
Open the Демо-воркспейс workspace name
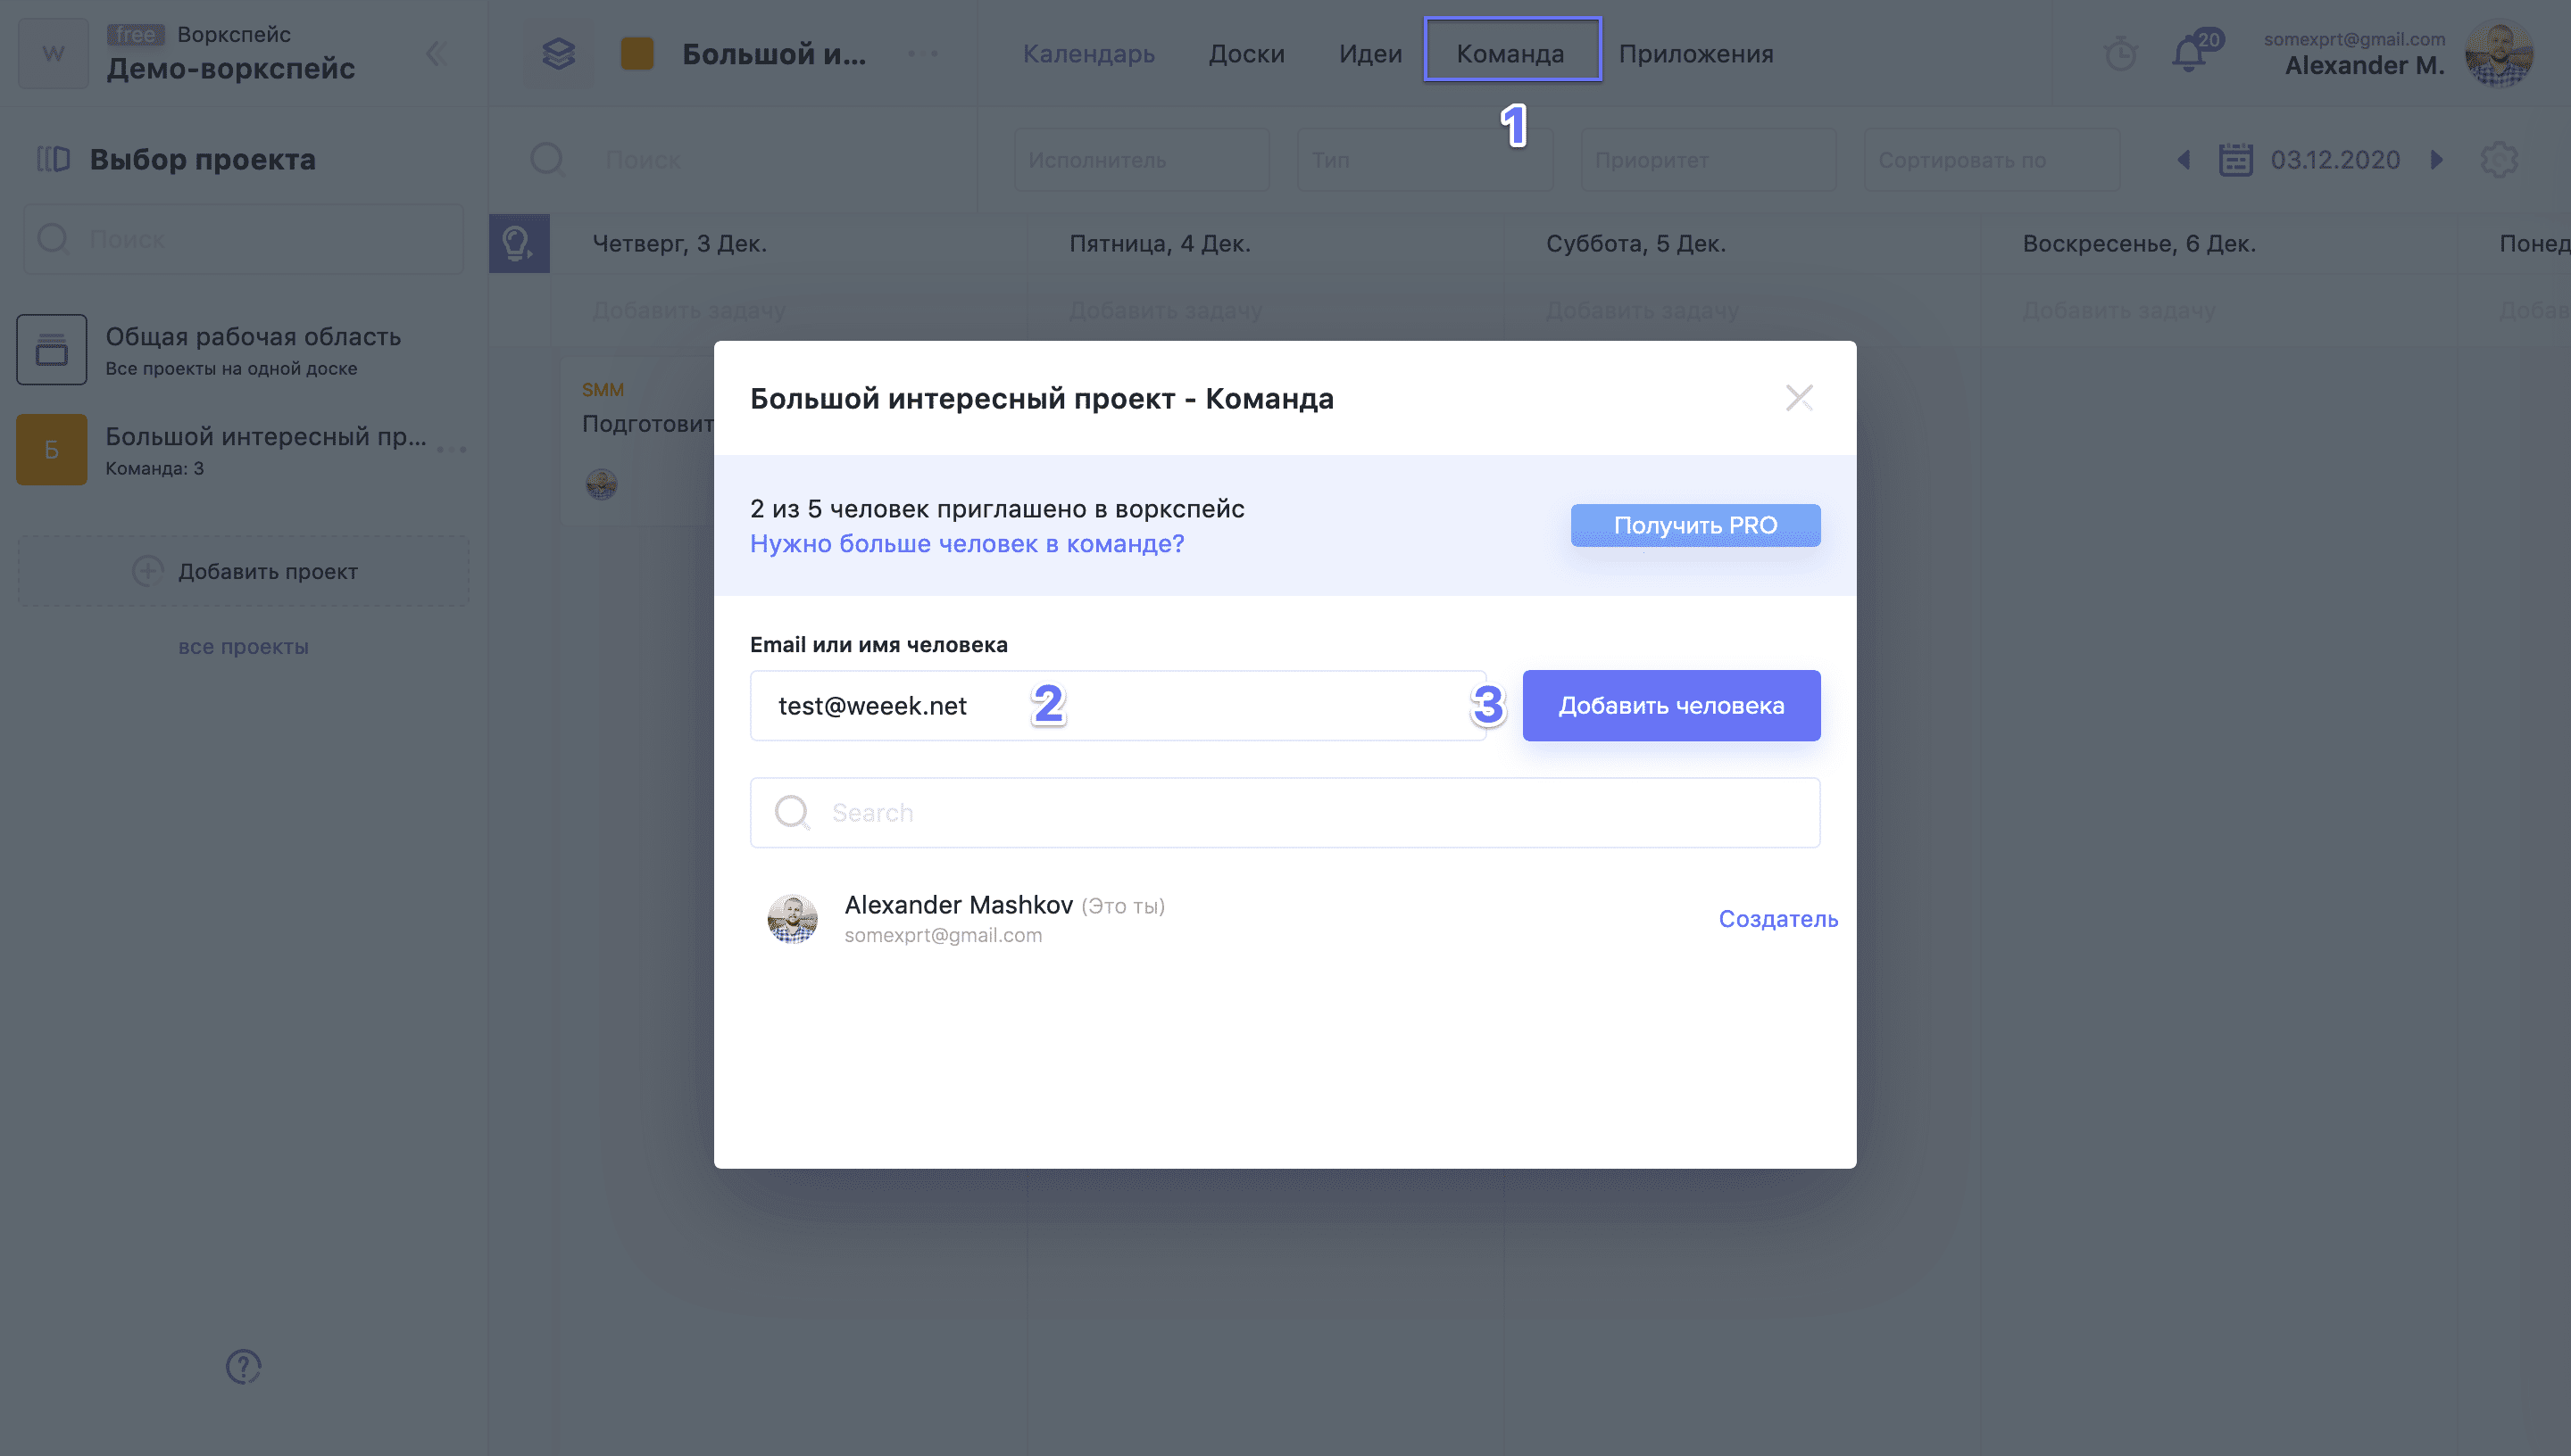point(231,69)
